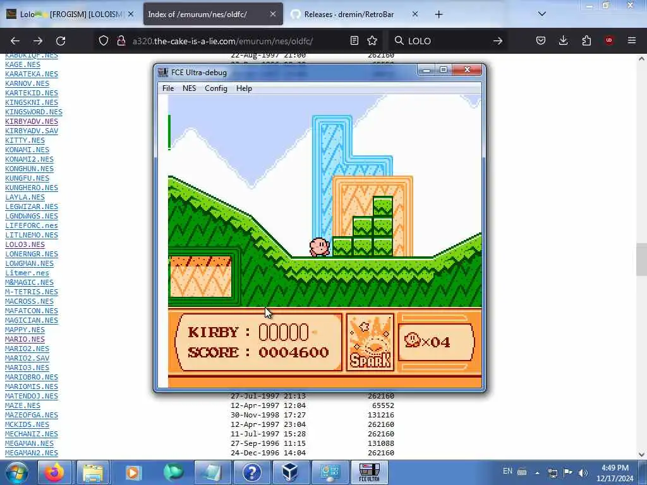Open the KIRBYADV.SAV link
The width and height of the screenshot is (647, 485).
pyautogui.click(x=32, y=131)
